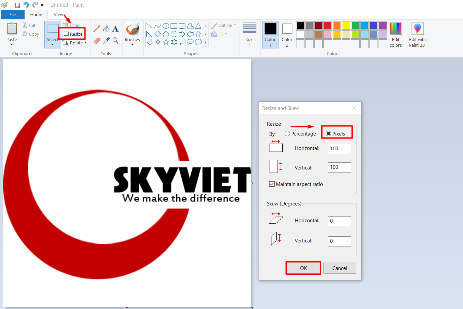The height and width of the screenshot is (309, 463).
Task: Expand the Paste dropdown arrow
Action: (x=11, y=44)
